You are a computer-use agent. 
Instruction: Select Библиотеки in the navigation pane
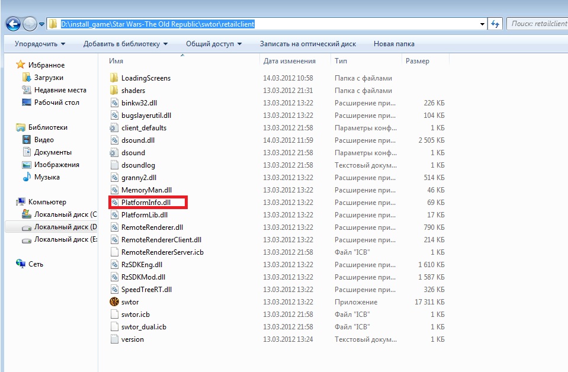pyautogui.click(x=48, y=127)
